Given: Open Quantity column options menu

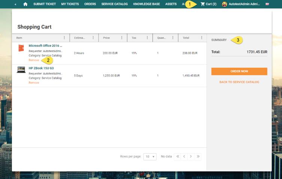Looking at the screenshot, I should point(174,38).
